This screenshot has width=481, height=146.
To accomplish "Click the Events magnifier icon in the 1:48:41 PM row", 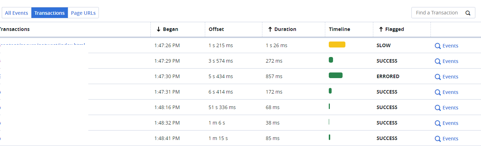I will (438, 139).
